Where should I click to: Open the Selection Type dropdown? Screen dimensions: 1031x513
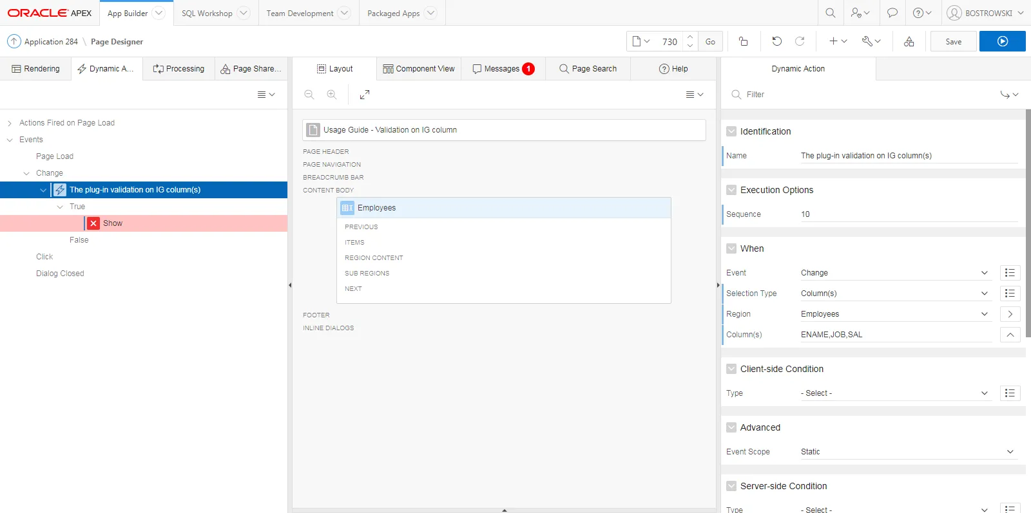tap(894, 294)
